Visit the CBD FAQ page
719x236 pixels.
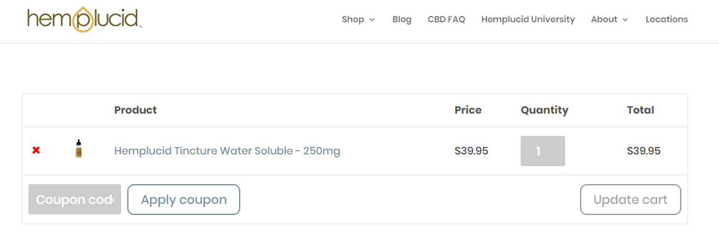point(446,19)
